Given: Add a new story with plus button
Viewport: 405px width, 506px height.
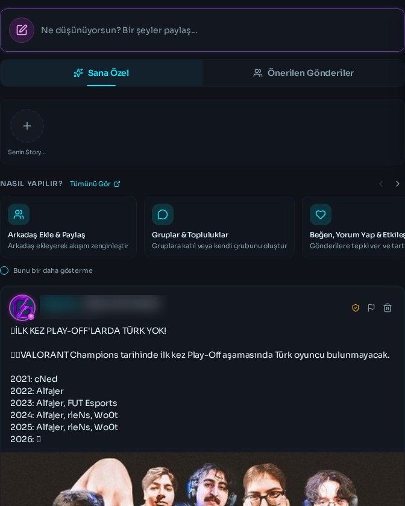Looking at the screenshot, I should (27, 126).
